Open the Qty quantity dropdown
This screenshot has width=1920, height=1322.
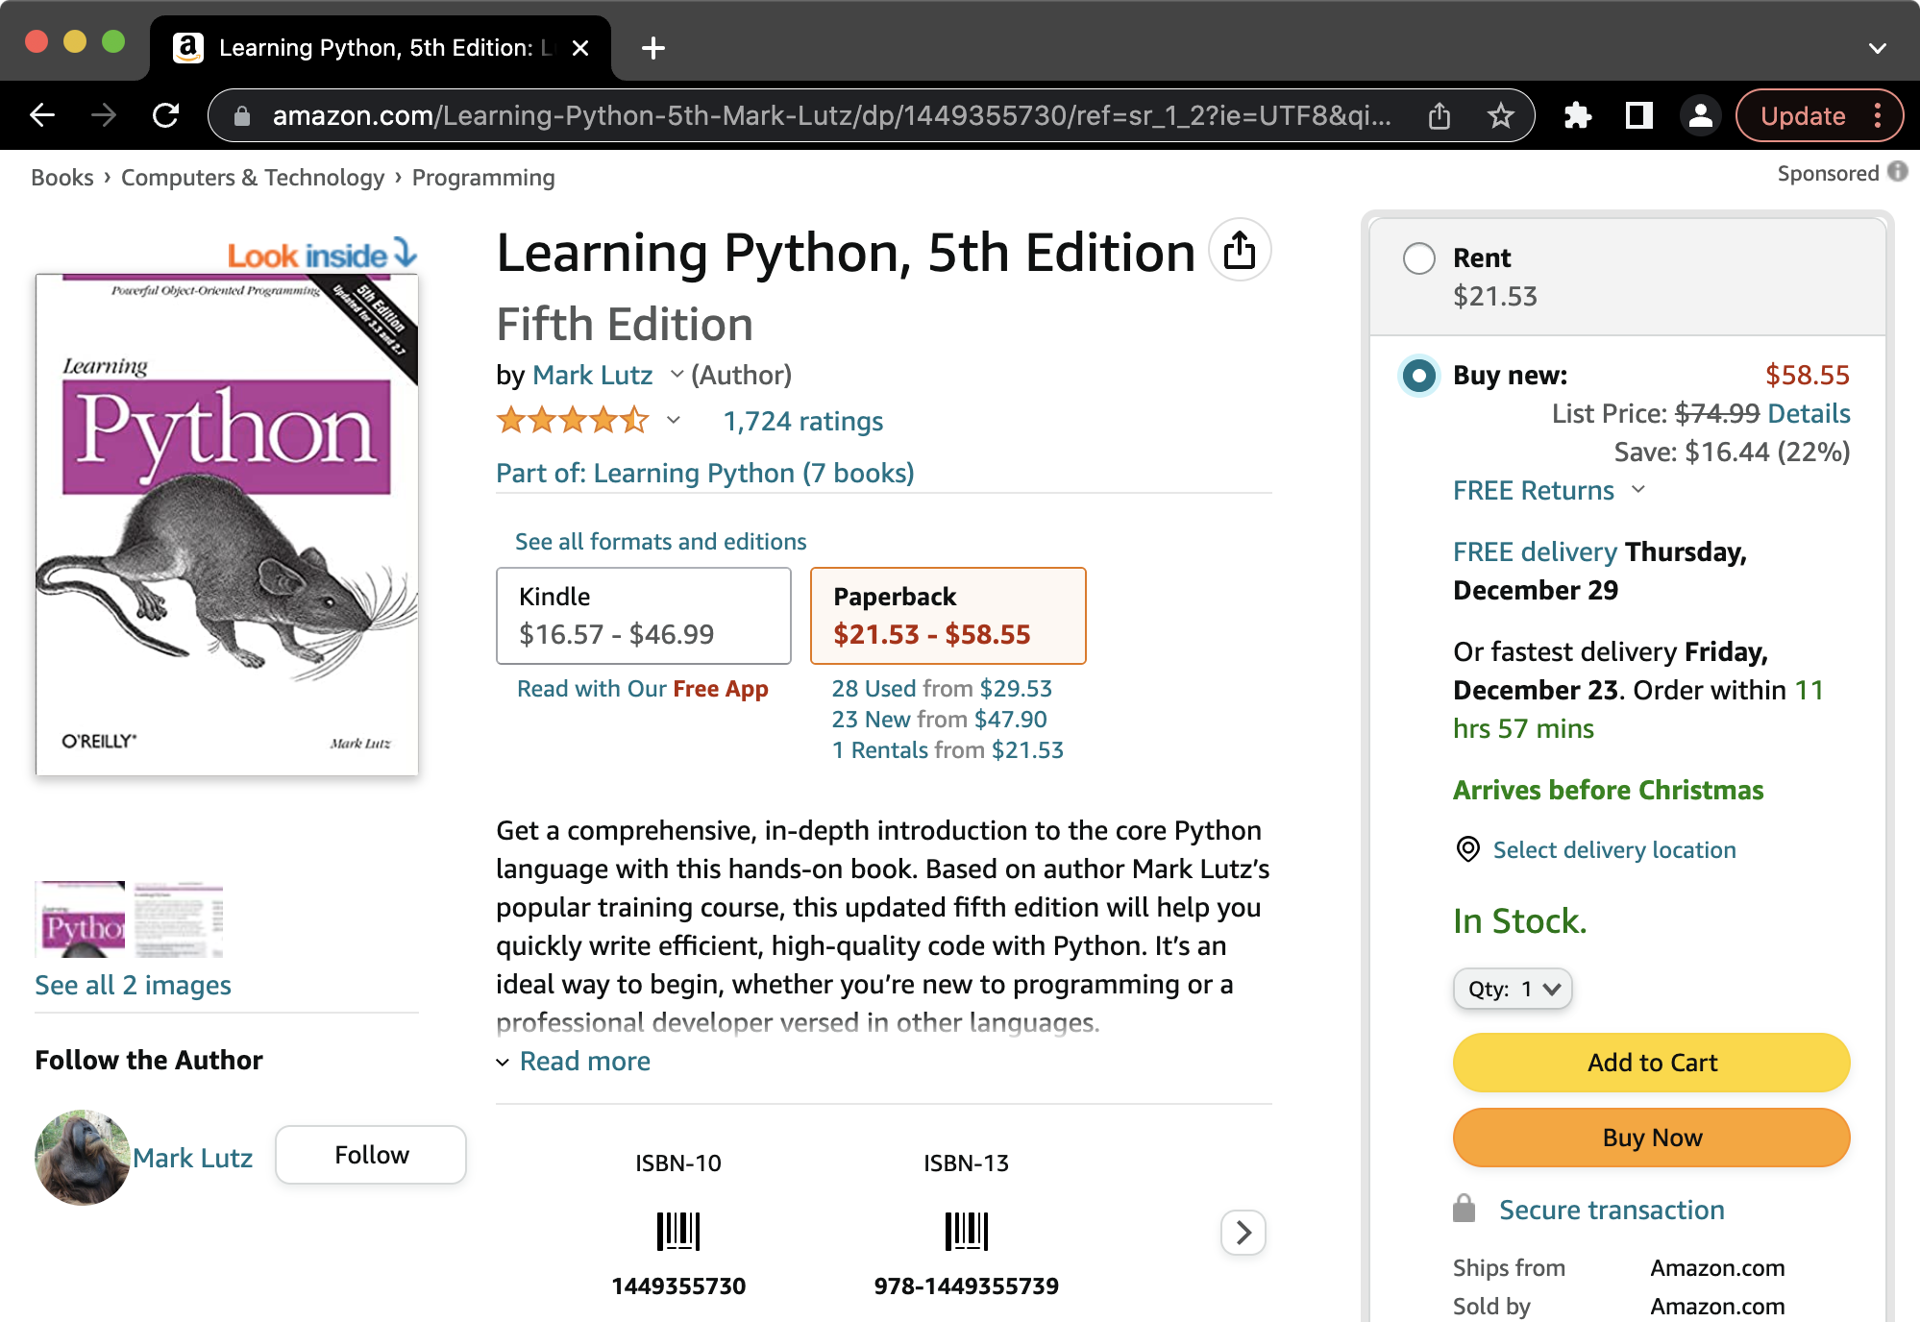pos(1513,989)
